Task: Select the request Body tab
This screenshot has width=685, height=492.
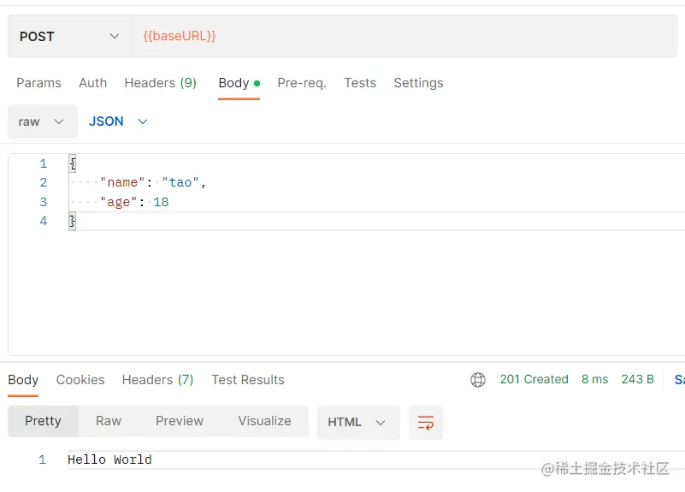Action: point(239,83)
